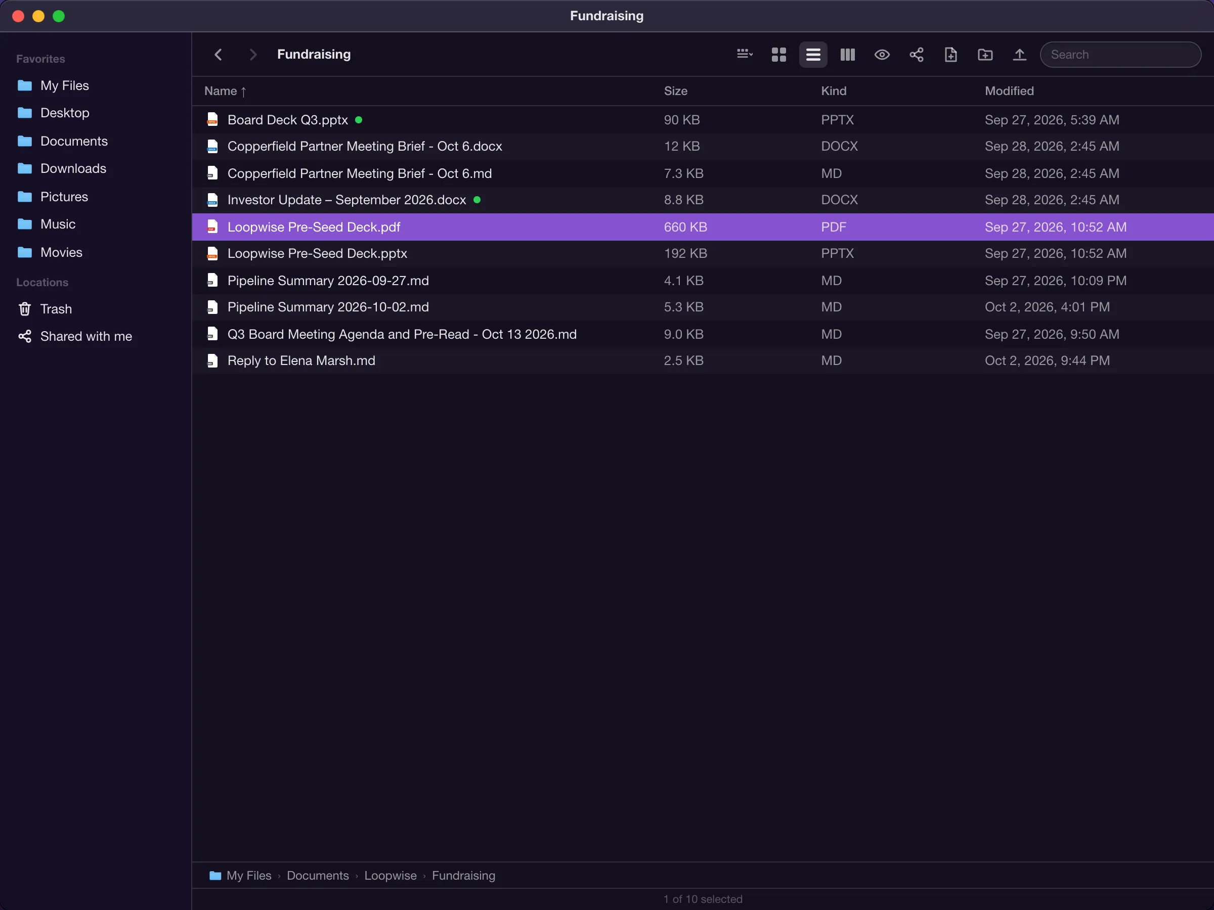Click the Trash can icon
Screen dimensions: 1214x910
25,309
